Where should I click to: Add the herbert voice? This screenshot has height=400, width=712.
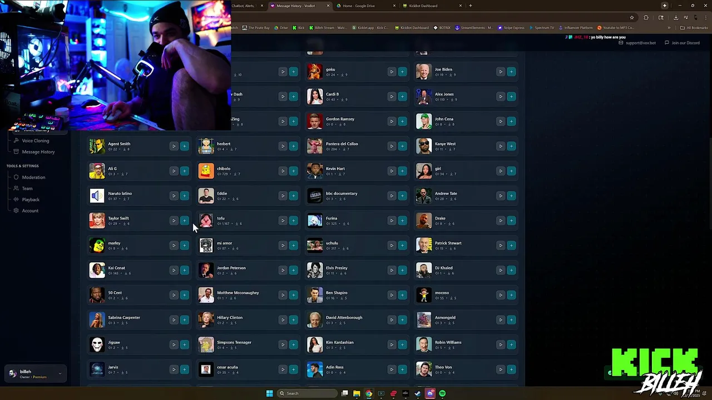pos(293,146)
